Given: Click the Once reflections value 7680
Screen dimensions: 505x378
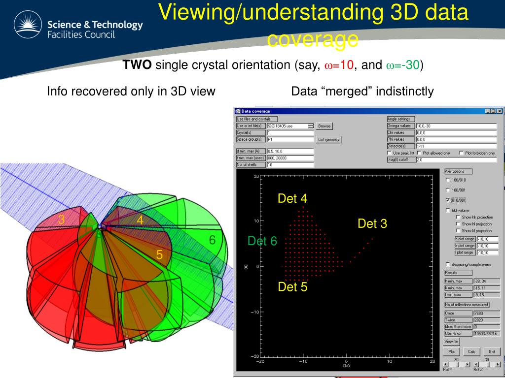Looking at the screenshot, I should point(486,313).
